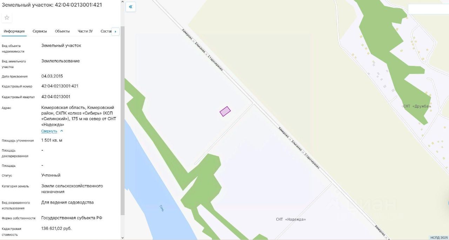Open the Части ЗУ tab
The height and width of the screenshot is (240, 449).
[x=85, y=31]
